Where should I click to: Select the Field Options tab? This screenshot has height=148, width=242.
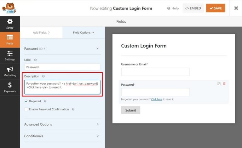(x=84, y=32)
